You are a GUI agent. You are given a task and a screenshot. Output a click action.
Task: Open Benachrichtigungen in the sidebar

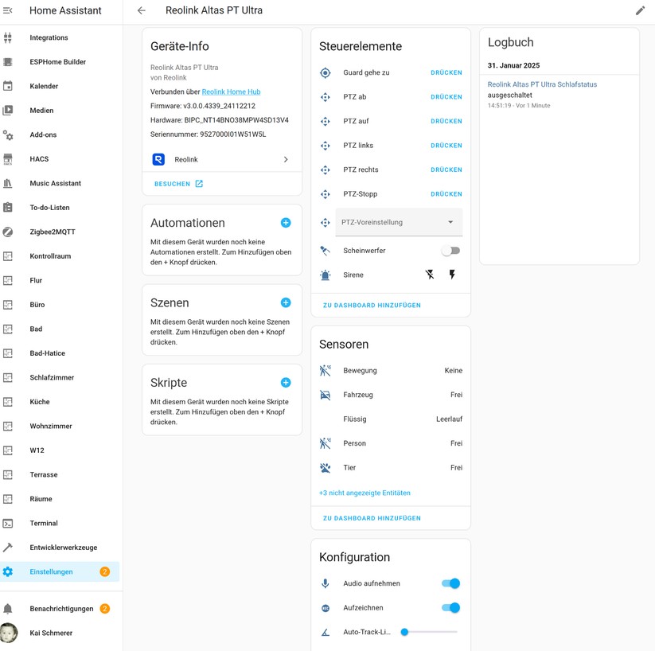tap(60, 609)
